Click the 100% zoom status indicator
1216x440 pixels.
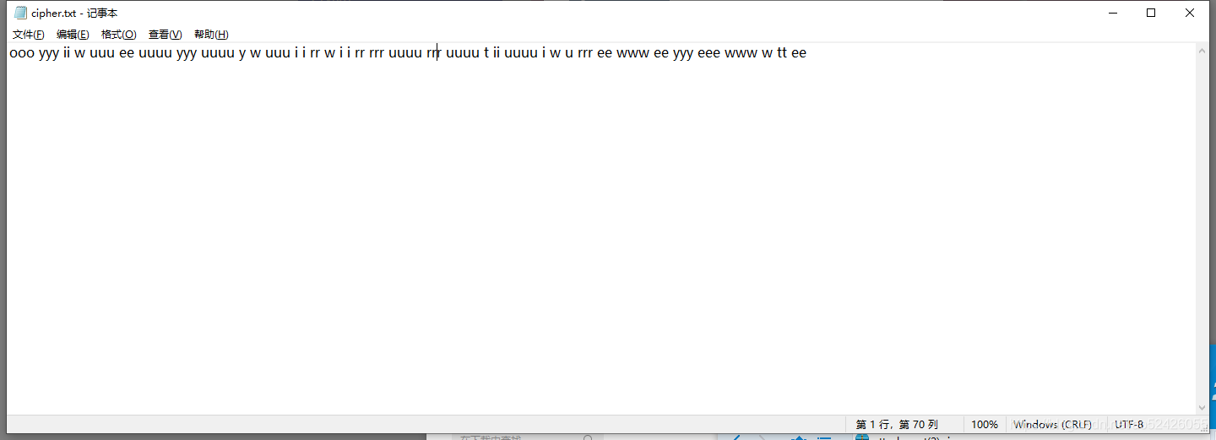click(x=985, y=424)
